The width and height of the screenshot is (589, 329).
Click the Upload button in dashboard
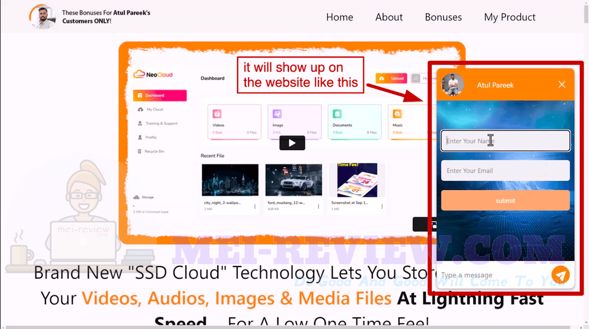[391, 78]
